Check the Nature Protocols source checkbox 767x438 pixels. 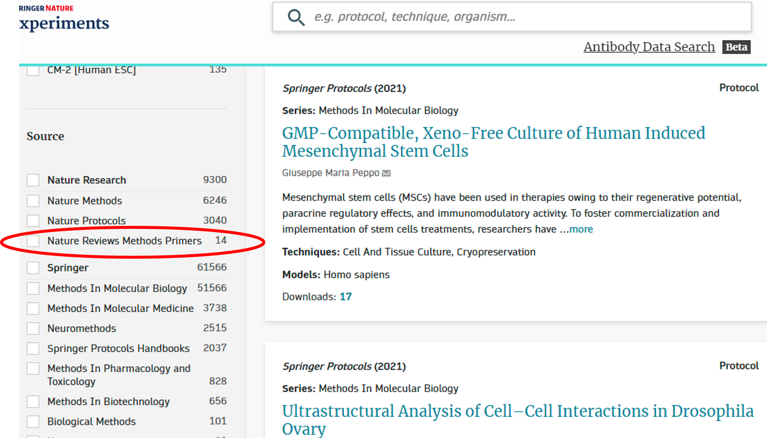33,221
